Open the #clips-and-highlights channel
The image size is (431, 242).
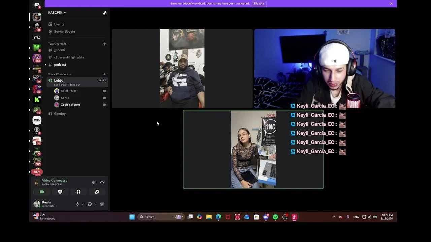69,57
